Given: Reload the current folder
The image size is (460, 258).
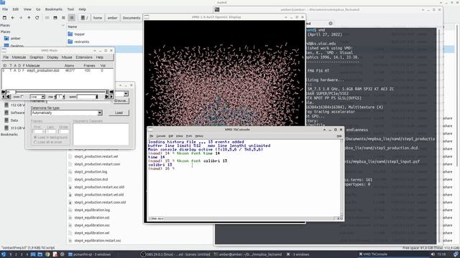Looking at the screenshot, I should click(x=37, y=18).
